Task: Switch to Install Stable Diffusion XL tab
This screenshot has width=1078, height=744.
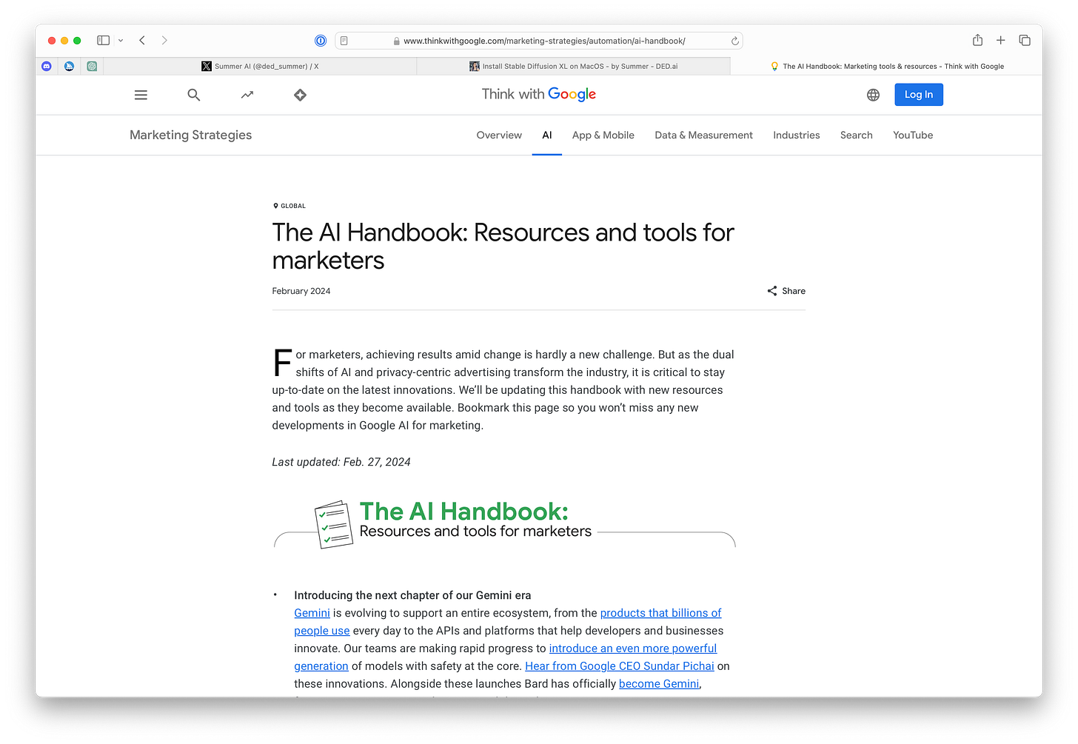Action: (x=574, y=66)
